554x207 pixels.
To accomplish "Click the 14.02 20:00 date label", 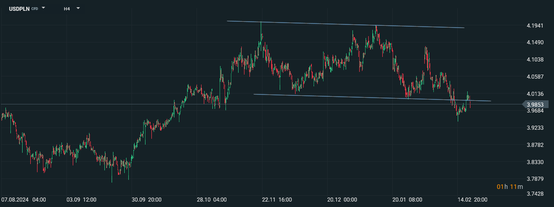I will coord(472,199).
